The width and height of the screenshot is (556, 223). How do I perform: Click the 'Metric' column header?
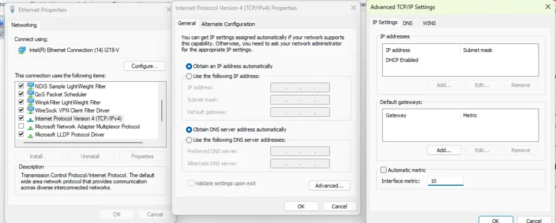(x=470, y=115)
